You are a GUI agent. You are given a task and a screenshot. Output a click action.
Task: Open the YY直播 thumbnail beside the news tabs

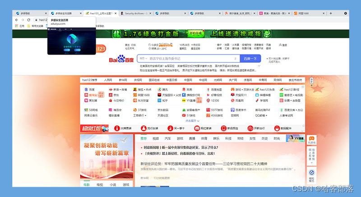[296, 138]
